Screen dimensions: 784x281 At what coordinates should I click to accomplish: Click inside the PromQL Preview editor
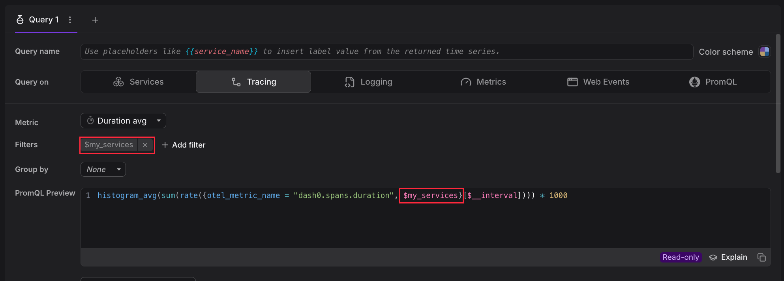[x=426, y=218]
